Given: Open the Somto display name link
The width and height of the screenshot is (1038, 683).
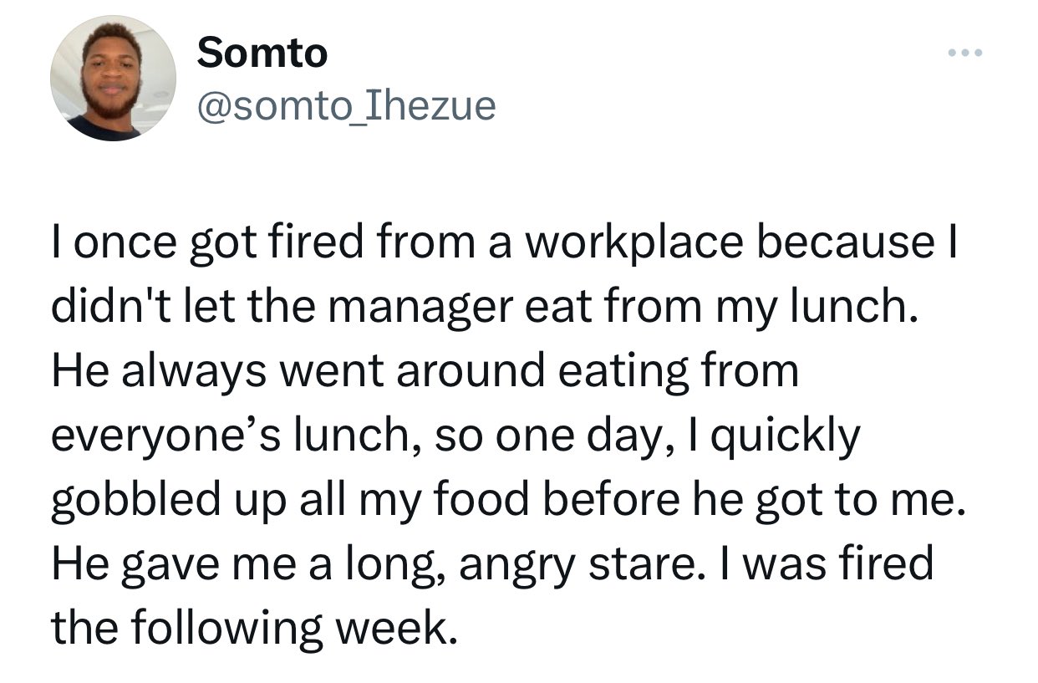Looking at the screenshot, I should click(x=262, y=54).
